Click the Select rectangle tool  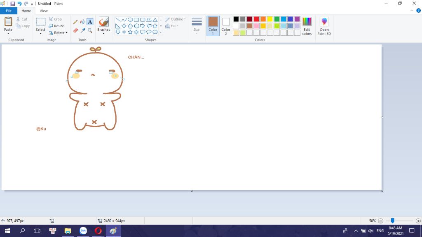(x=41, y=22)
